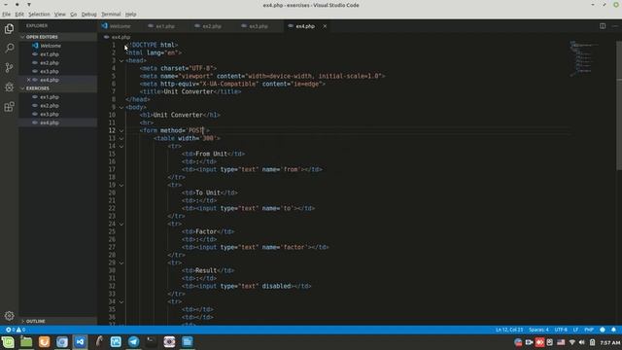Select ex1.php in Open Editors
622x350 pixels.
point(57,54)
